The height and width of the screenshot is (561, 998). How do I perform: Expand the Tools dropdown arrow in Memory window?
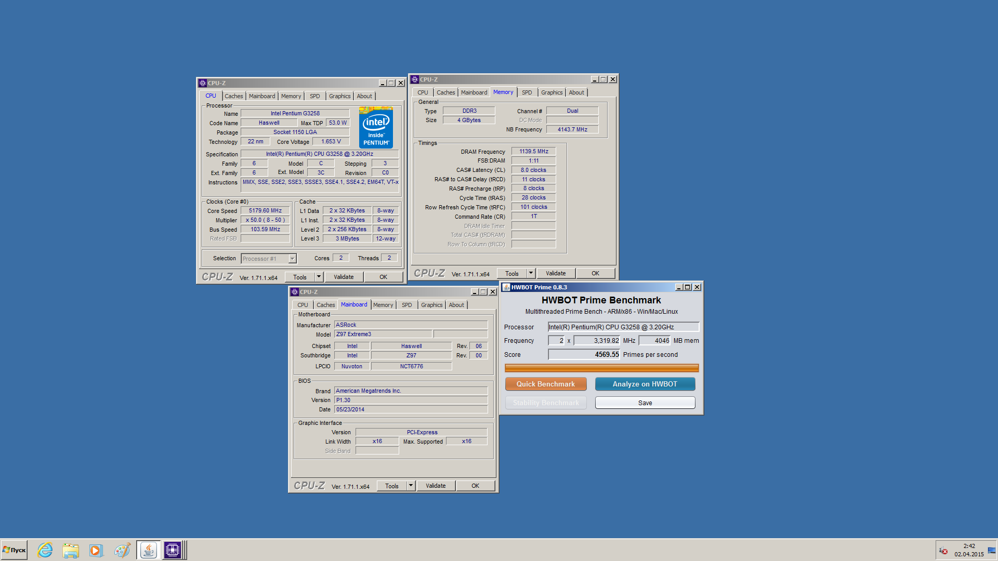click(531, 273)
